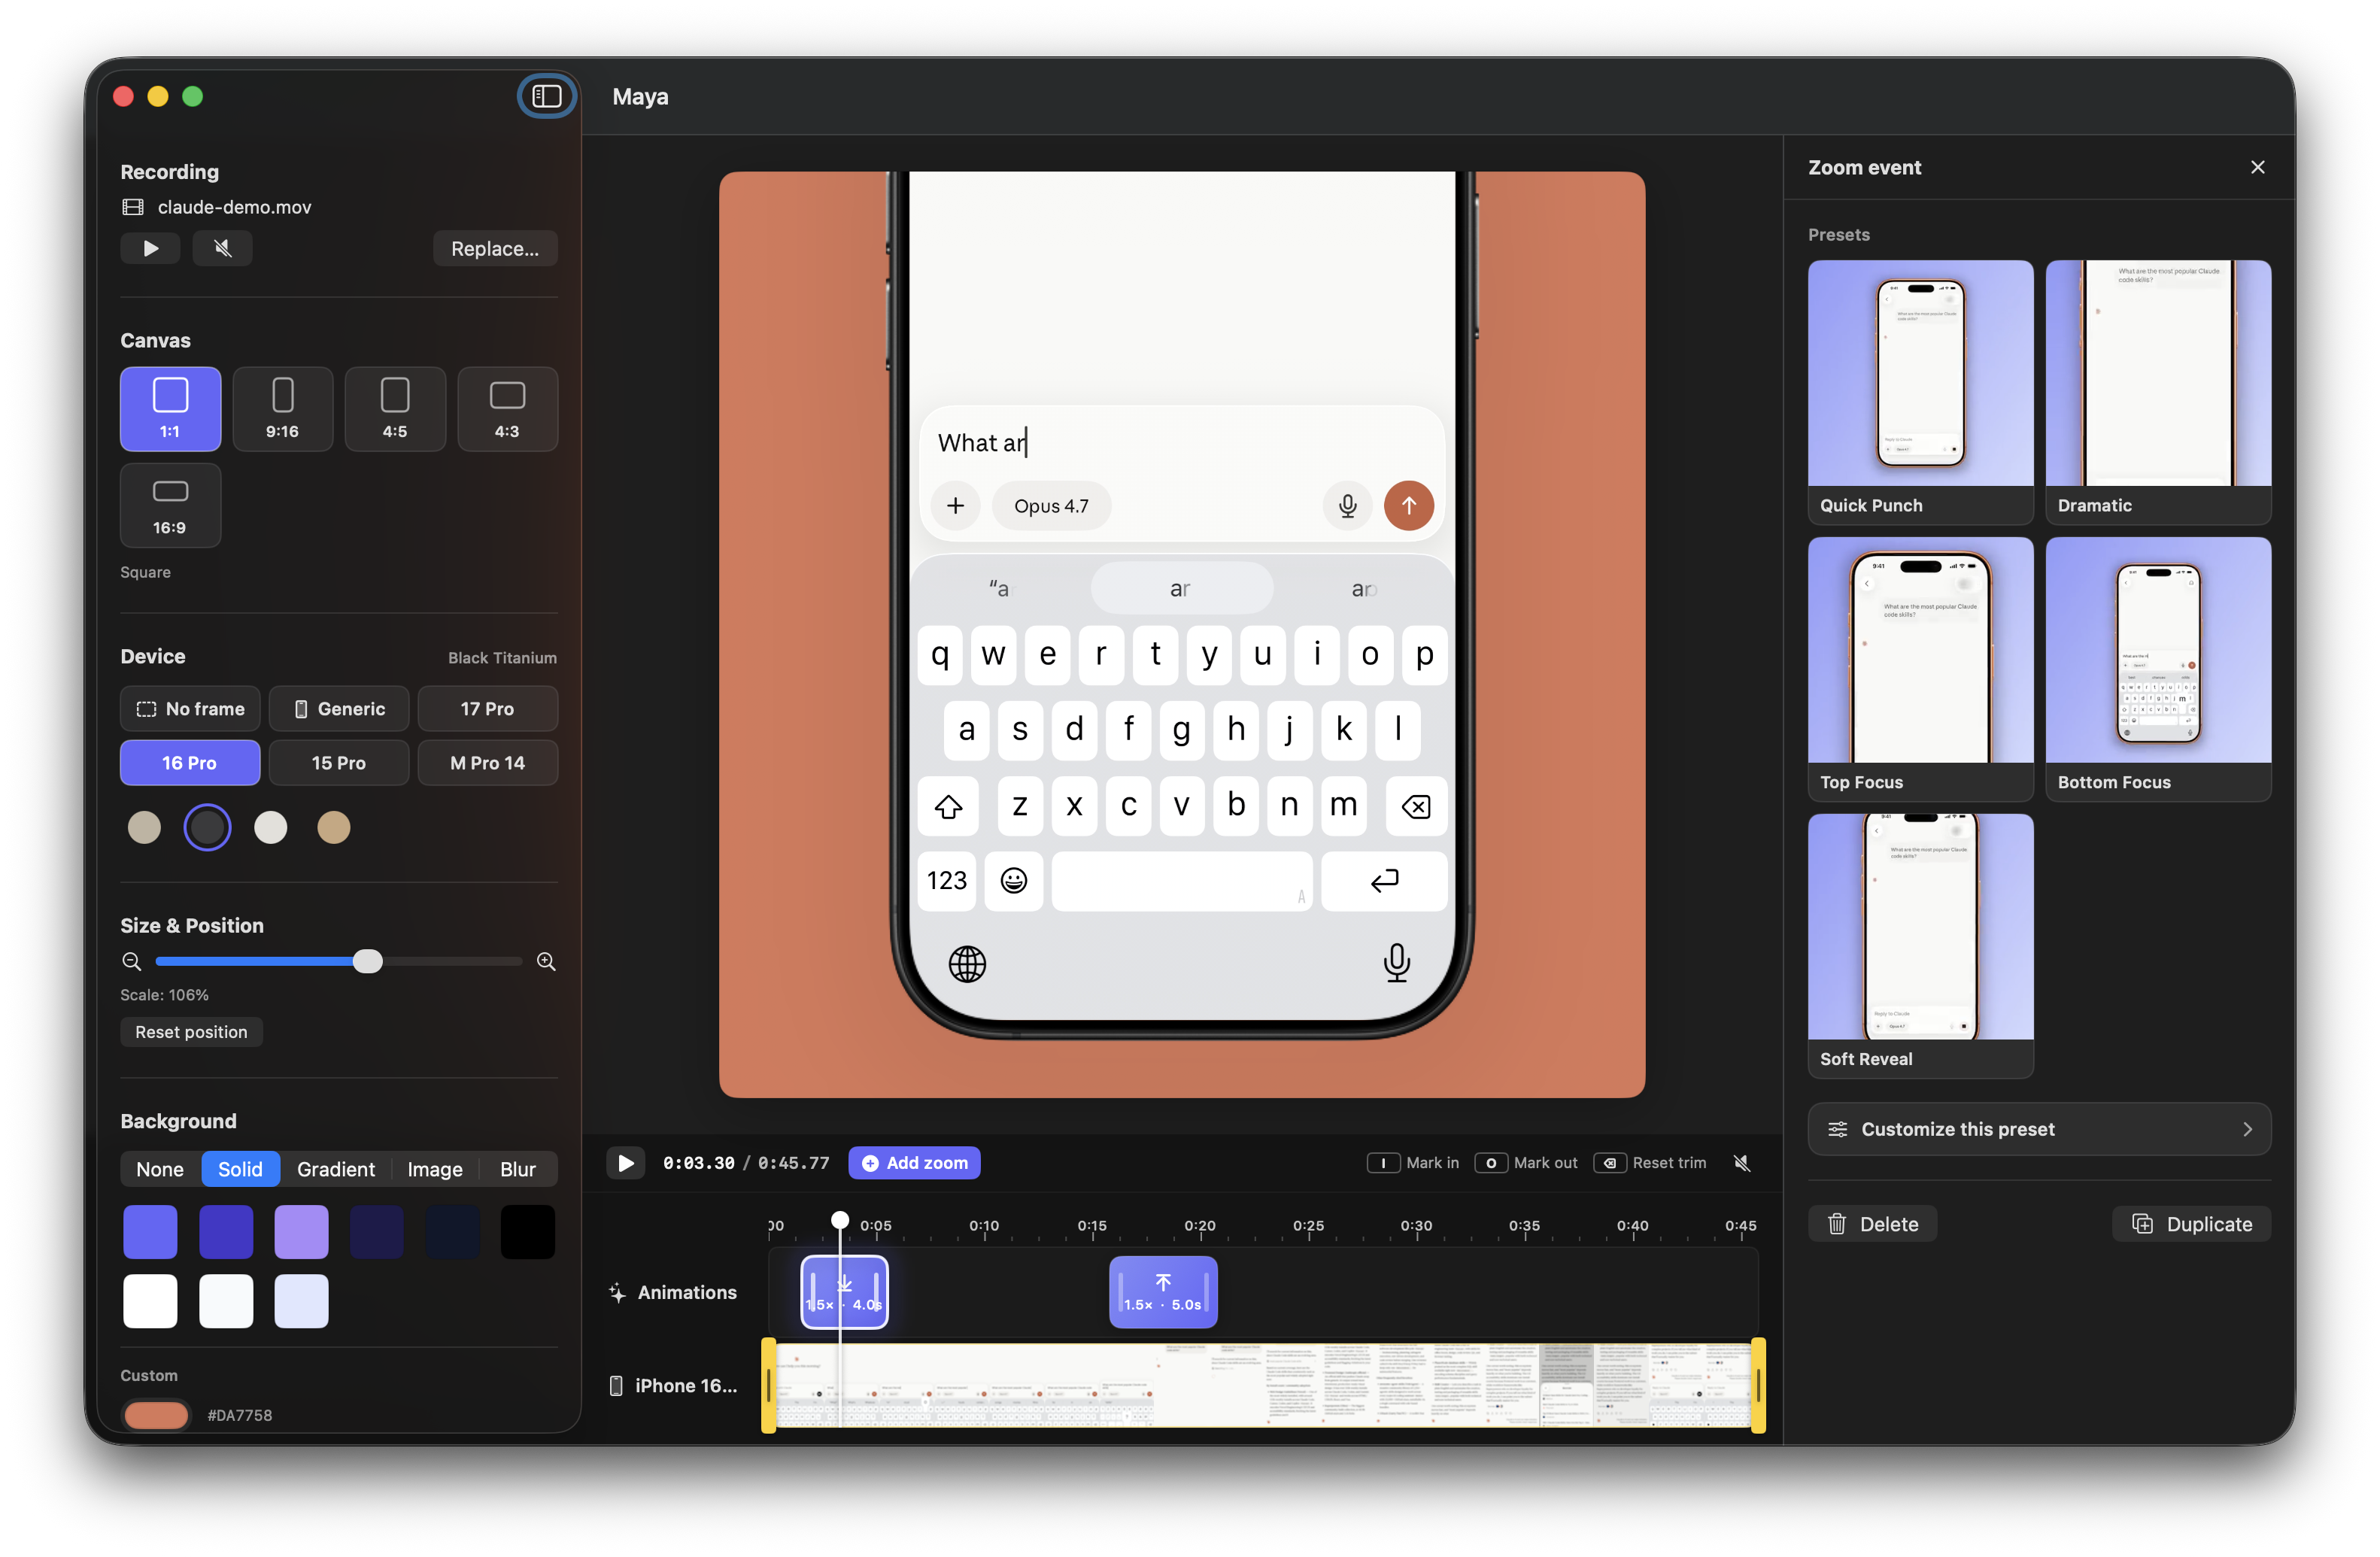This screenshot has width=2380, height=1557.
Task: Pick the Desert gold device color
Action: [x=333, y=827]
